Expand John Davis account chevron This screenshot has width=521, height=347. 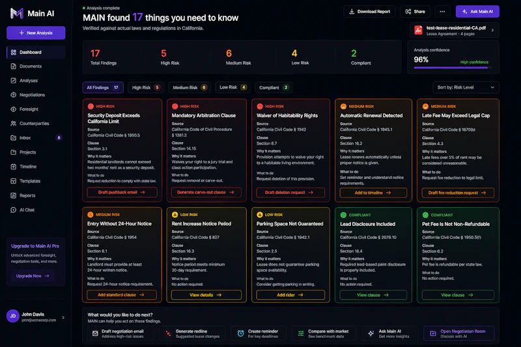point(63,318)
